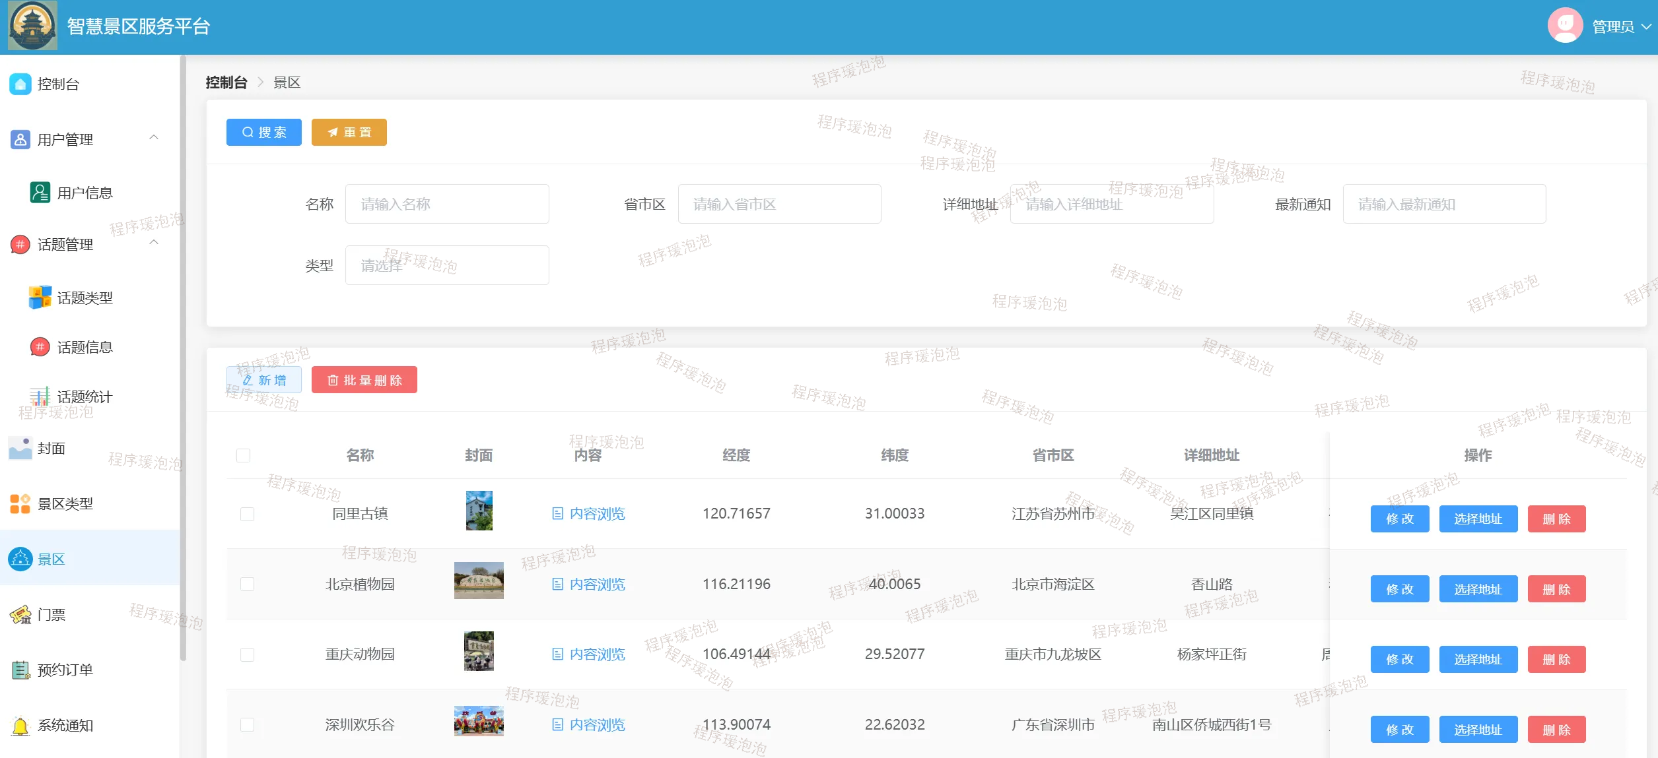Toggle the select-all header checkbox
The height and width of the screenshot is (758, 1658).
244,455
